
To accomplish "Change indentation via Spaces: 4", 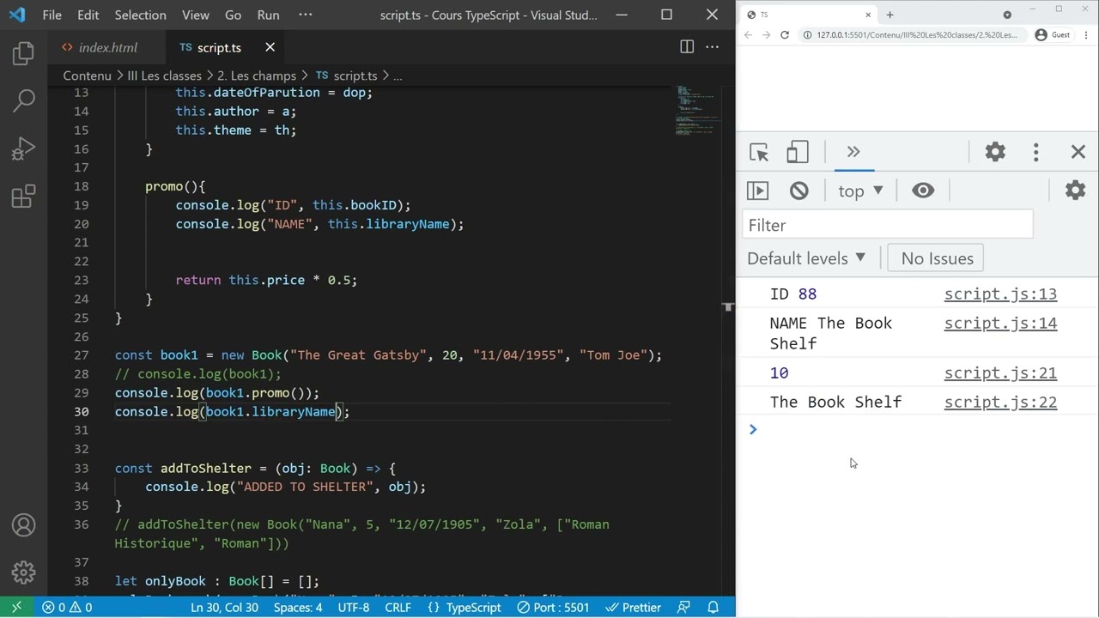I will [x=298, y=607].
